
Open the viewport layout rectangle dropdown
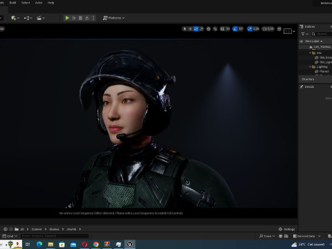[289, 31]
